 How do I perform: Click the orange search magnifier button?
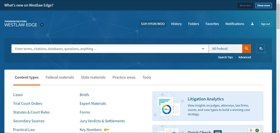[x=247, y=48]
